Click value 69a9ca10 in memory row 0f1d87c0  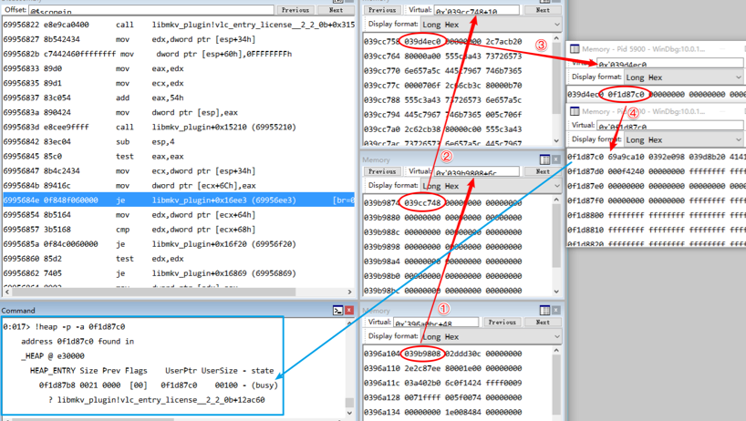[x=626, y=157]
